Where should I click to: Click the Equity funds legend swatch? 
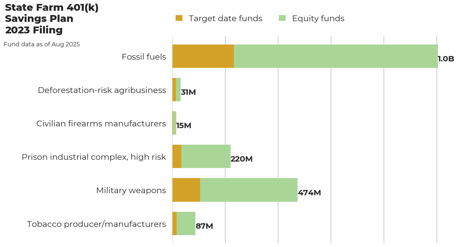point(282,18)
